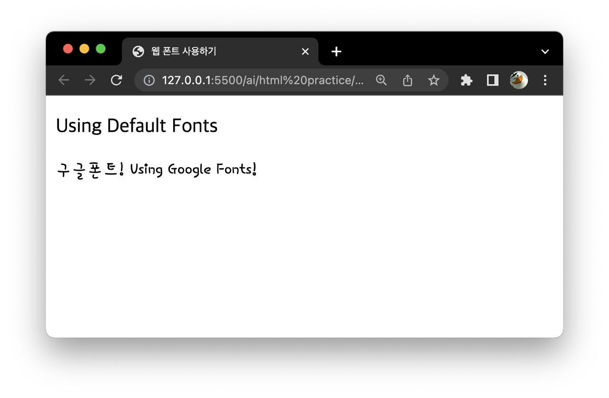Bookmark this tab with the star

tap(433, 80)
